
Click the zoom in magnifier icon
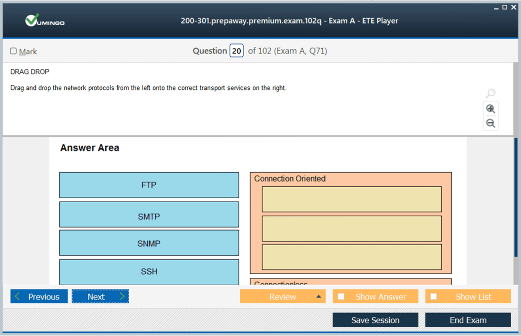click(491, 109)
